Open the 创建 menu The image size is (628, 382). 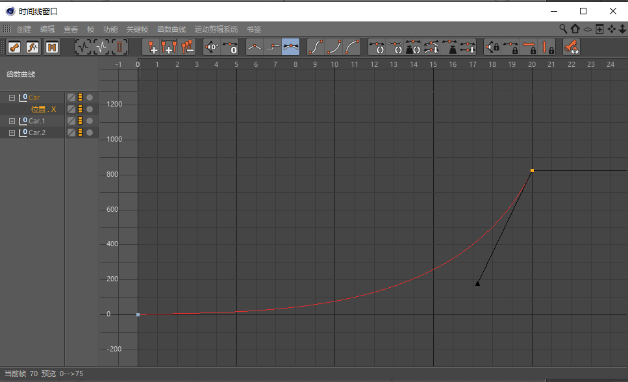click(x=24, y=29)
